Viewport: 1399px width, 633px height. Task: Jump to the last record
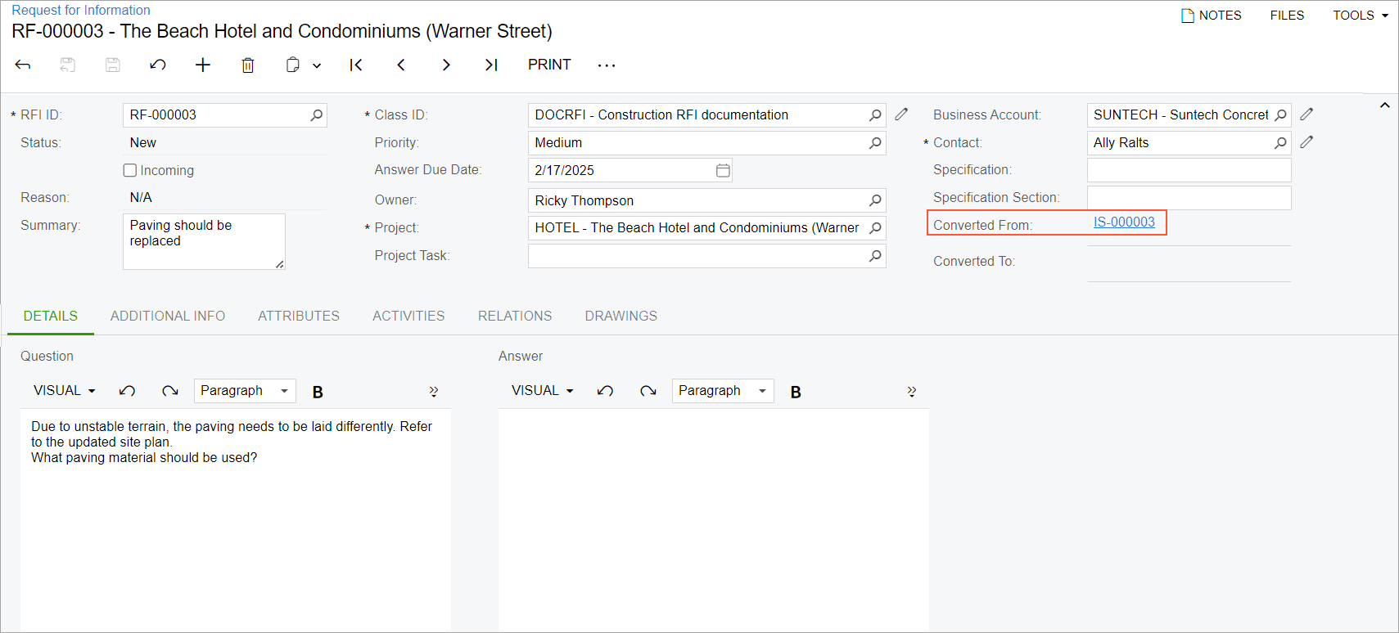coord(491,65)
